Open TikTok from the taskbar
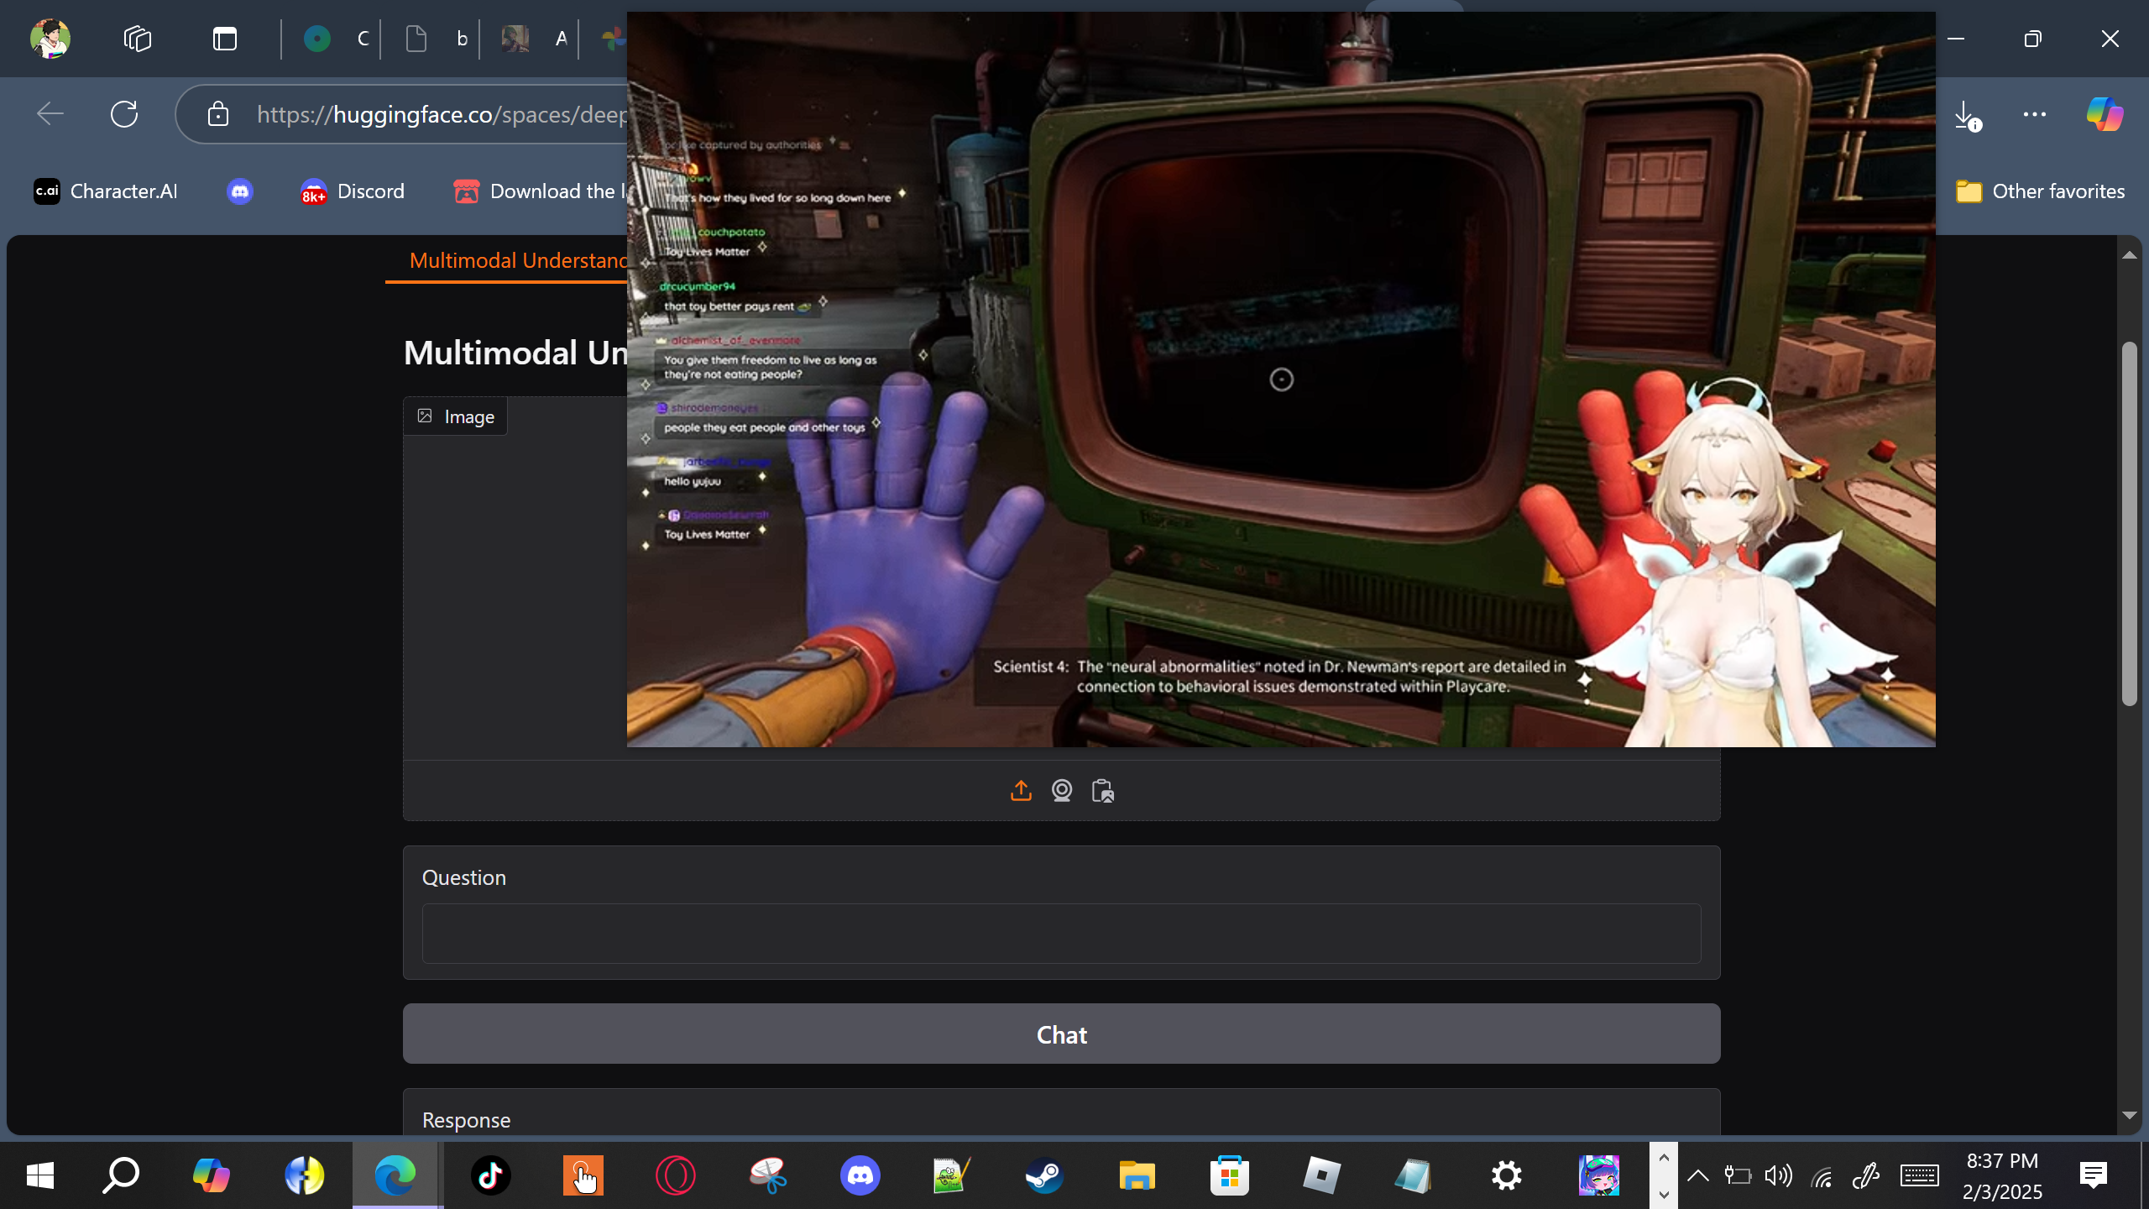The height and width of the screenshot is (1209, 2149). 490,1175
